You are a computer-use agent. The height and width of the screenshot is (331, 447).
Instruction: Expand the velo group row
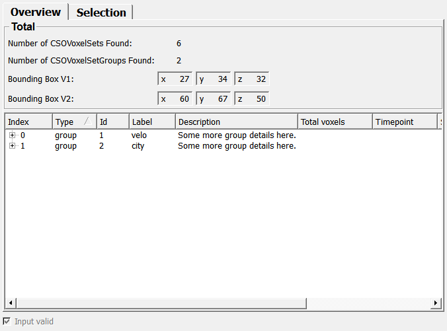[x=12, y=135]
